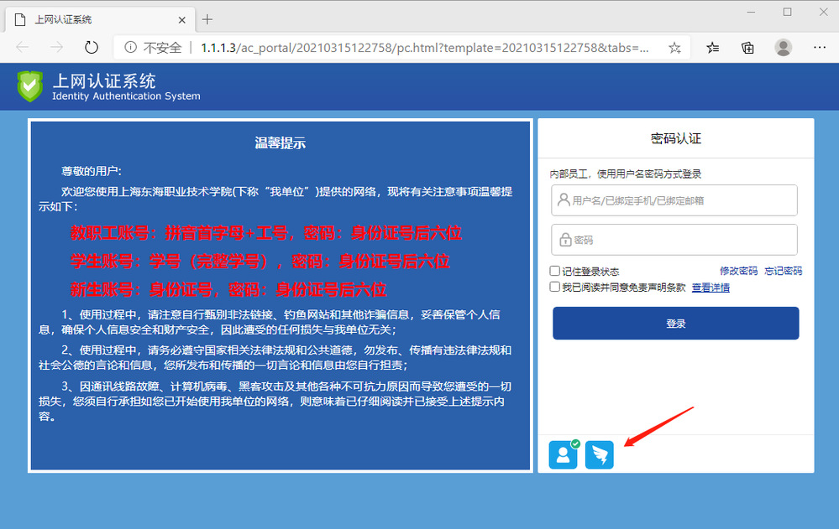
Task: Open the 忘记密码 link
Action: [x=783, y=271]
